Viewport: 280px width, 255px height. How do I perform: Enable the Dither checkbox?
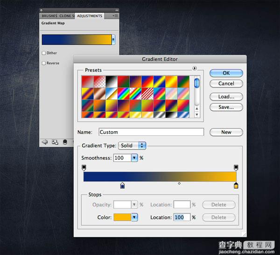44,53
